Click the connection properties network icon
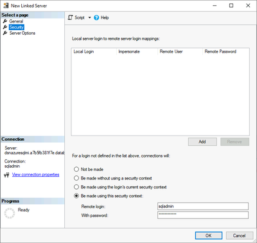The height and width of the screenshot is (243, 257). click(x=6, y=175)
